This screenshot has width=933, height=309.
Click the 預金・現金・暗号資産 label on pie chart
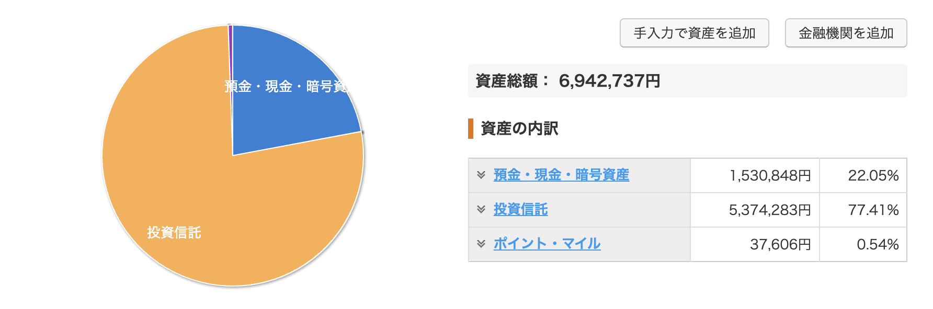(x=286, y=87)
